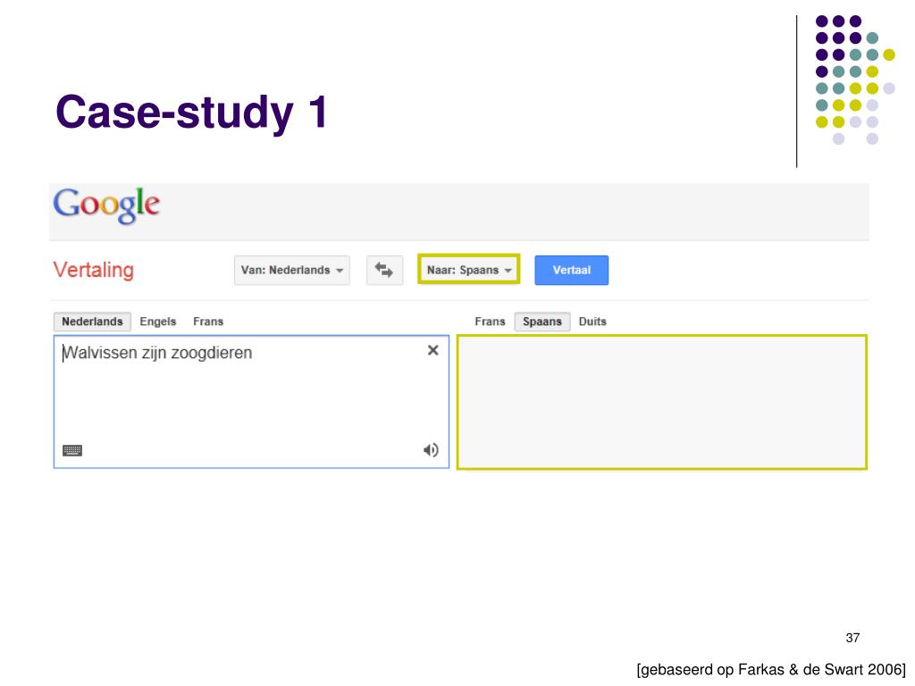Open the Naar: Spaans dropdown
Image resolution: width=915 pixels, height=686 pixels.
tap(468, 270)
